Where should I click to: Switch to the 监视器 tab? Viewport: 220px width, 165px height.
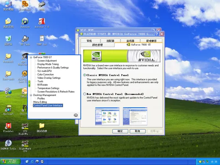tap(130, 41)
